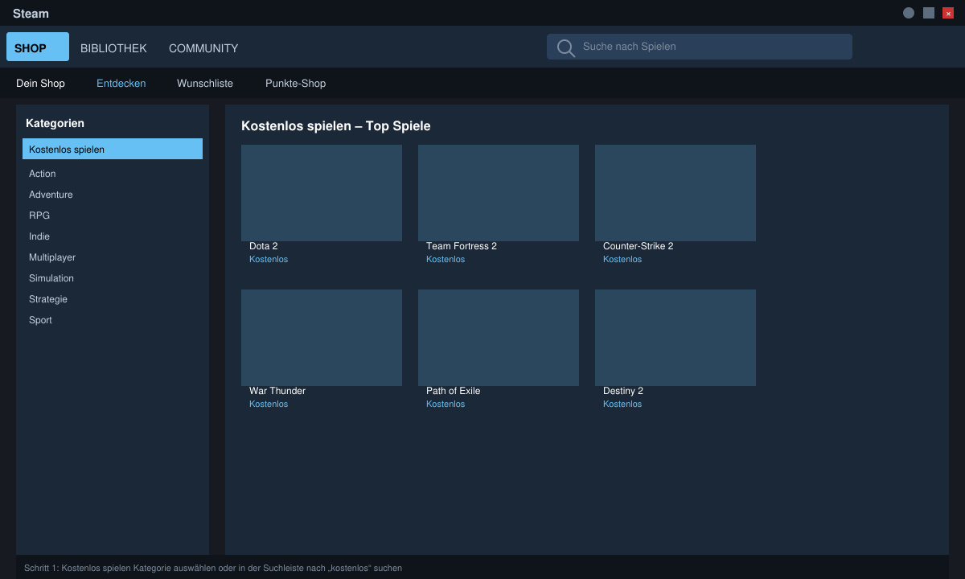965x579 pixels.
Task: Click the 'Kategorien' sidebar heading
Action: pos(55,123)
